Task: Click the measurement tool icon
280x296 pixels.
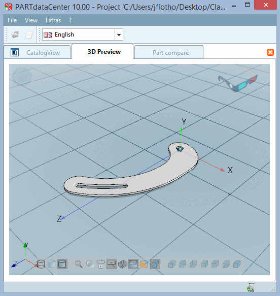Action: point(112,264)
